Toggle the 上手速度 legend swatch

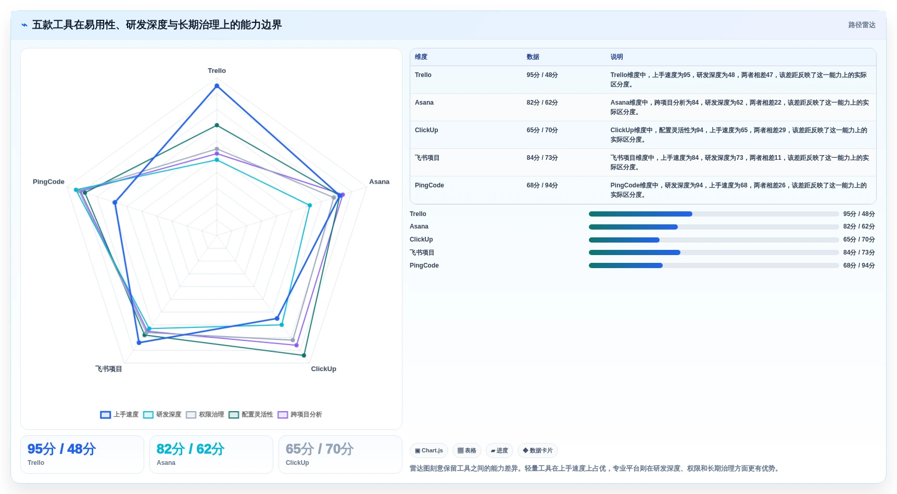click(106, 415)
